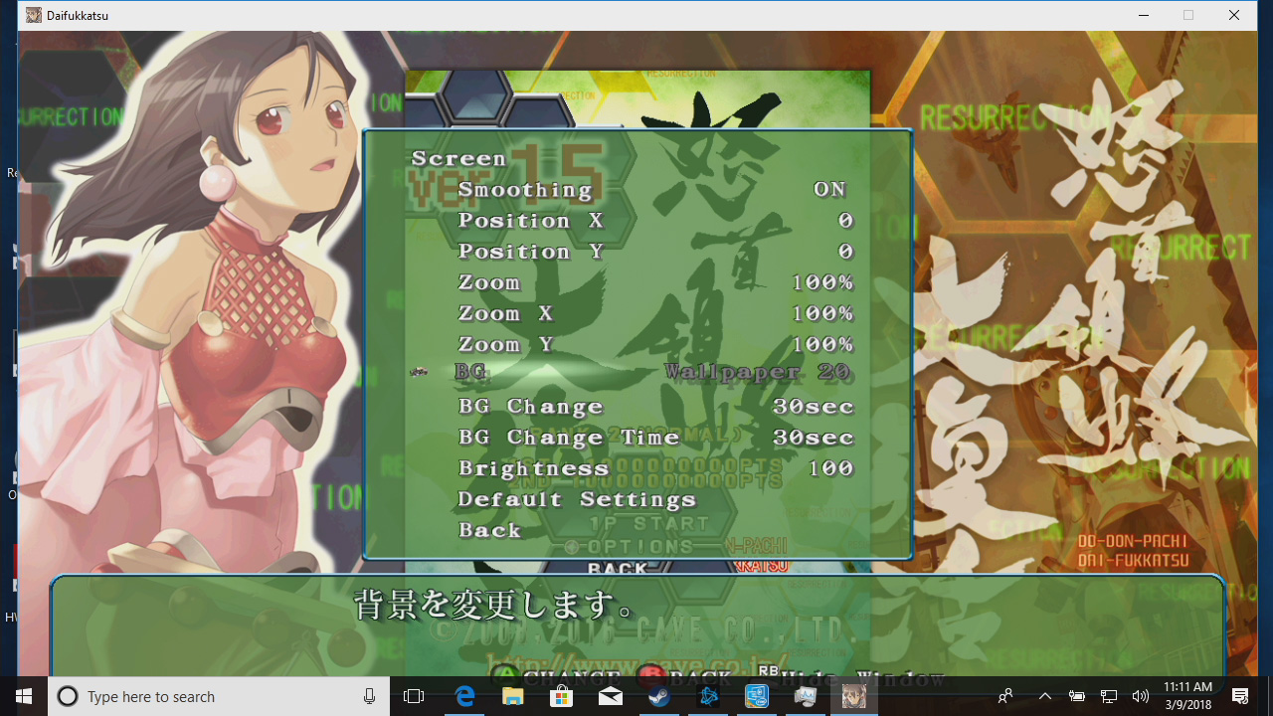Open the volume control tray icon

coord(1141,696)
